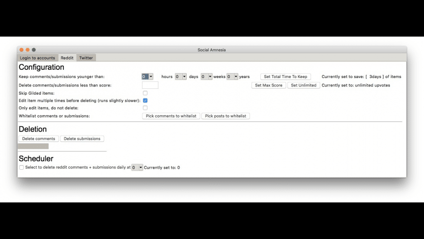
Task: Click the Scheduler heading
Action: tap(36, 159)
